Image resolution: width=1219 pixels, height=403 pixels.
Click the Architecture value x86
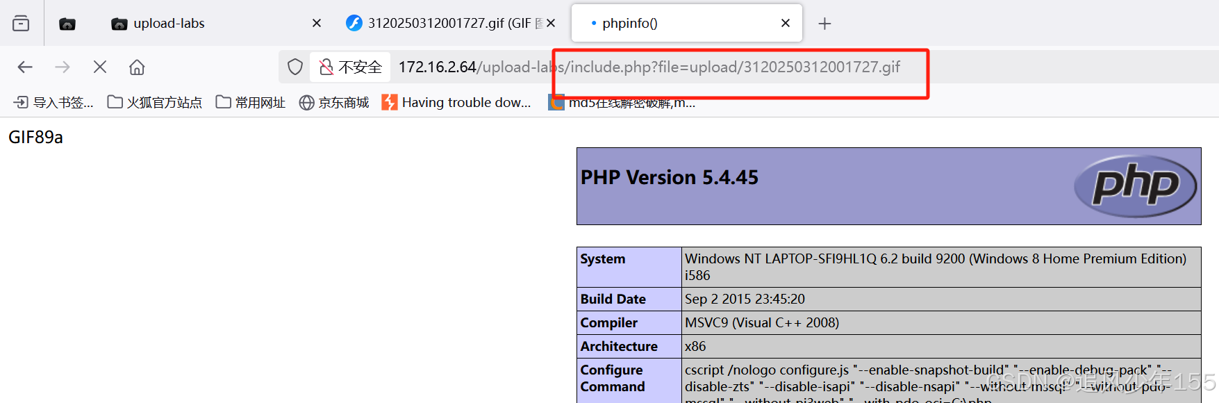pos(695,347)
